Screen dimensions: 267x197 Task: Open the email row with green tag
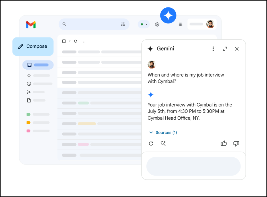100,103
